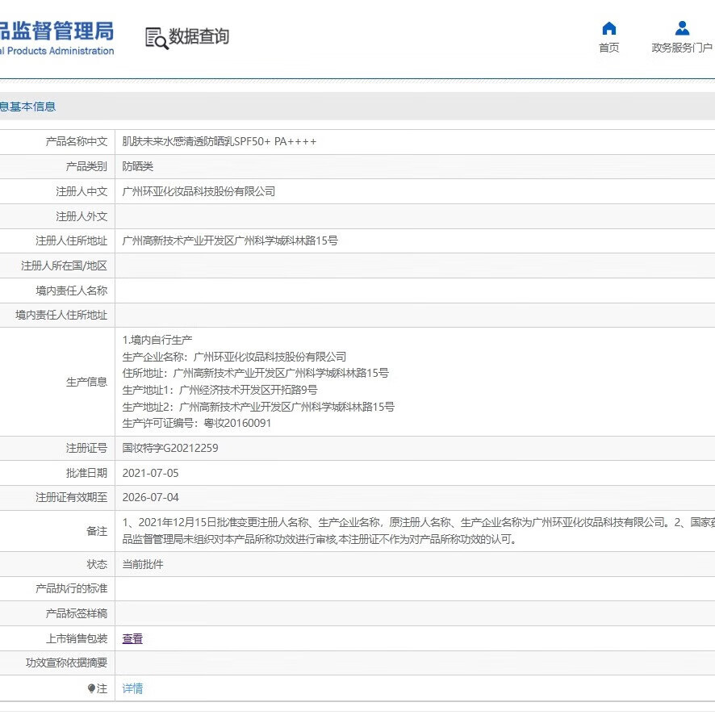Select the 政务服务门户 text label
The width and height of the screenshot is (715, 715).
(682, 48)
